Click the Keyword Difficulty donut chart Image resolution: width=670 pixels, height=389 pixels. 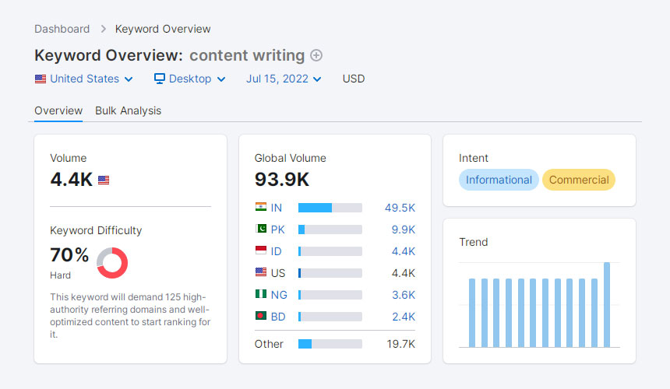point(112,263)
